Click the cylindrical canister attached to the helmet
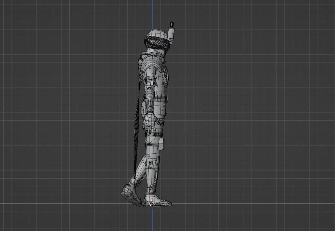335x231 pixels. pyautogui.click(x=171, y=33)
